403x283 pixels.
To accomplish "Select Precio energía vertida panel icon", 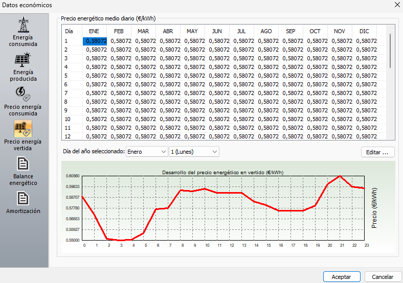I will [23, 129].
